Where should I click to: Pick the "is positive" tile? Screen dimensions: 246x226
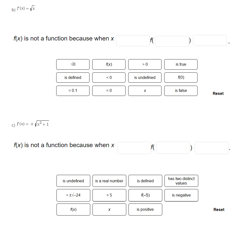click(145, 209)
